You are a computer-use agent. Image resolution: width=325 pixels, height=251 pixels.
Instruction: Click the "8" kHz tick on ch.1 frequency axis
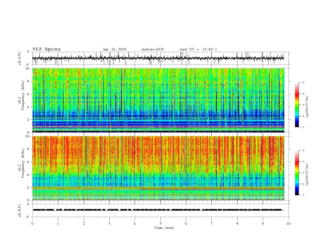(x=29, y=81)
